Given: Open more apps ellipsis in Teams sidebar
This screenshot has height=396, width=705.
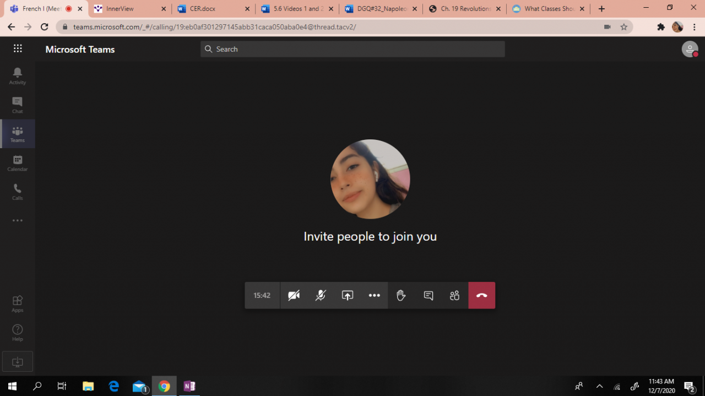Looking at the screenshot, I should (18, 220).
